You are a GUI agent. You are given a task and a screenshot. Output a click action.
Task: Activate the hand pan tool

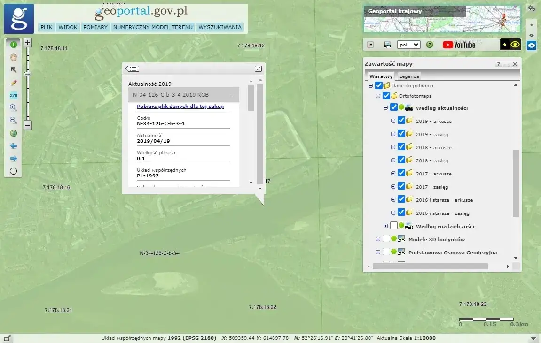[x=13, y=57]
